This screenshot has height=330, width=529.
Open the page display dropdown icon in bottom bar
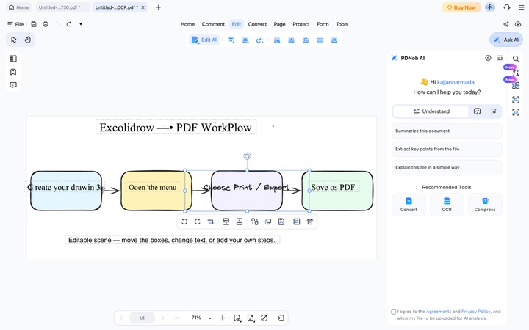[x=251, y=318]
